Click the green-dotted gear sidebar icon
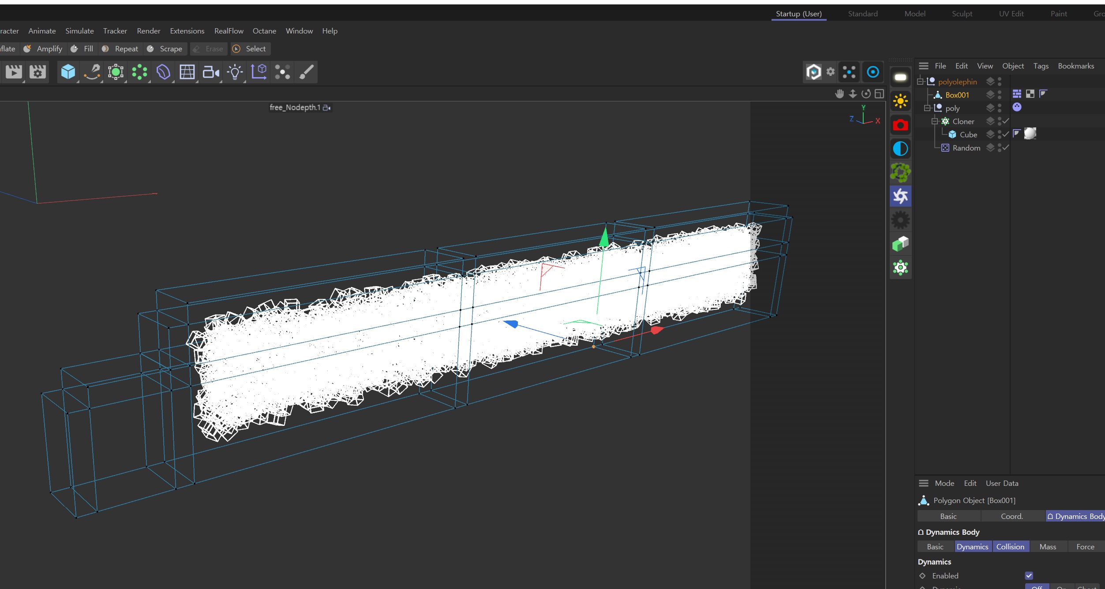1105x589 pixels. click(x=900, y=268)
